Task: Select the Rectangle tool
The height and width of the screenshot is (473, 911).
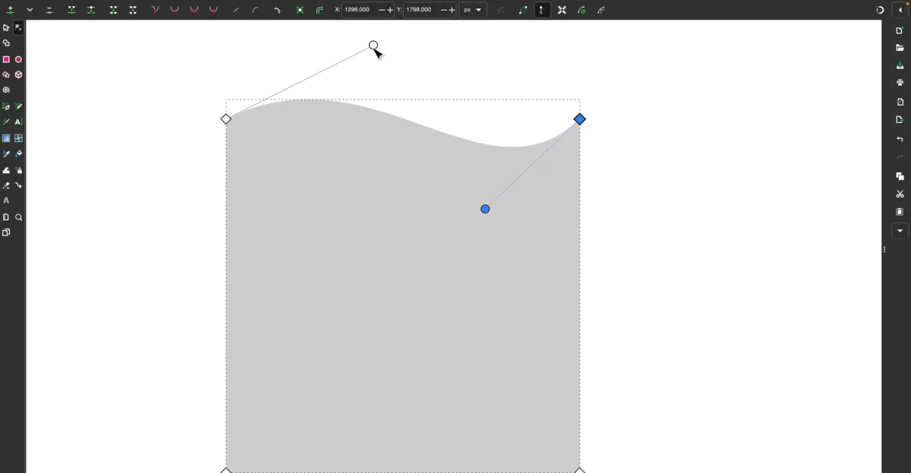Action: [7, 59]
